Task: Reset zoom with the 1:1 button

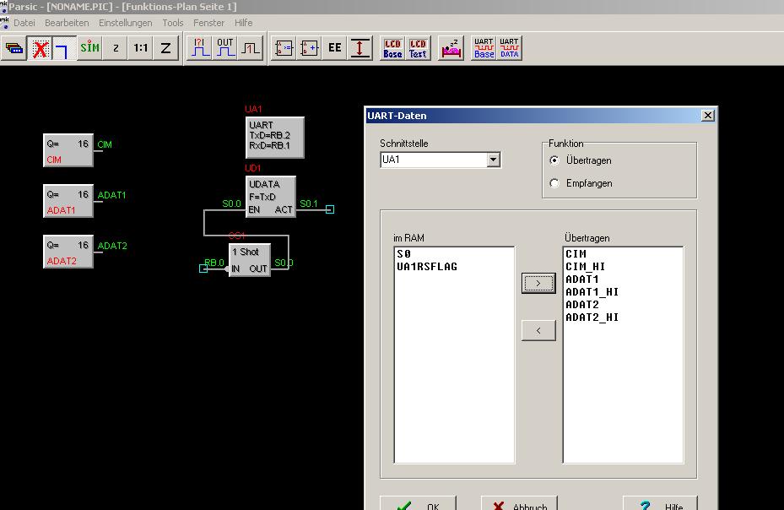Action: (140, 48)
